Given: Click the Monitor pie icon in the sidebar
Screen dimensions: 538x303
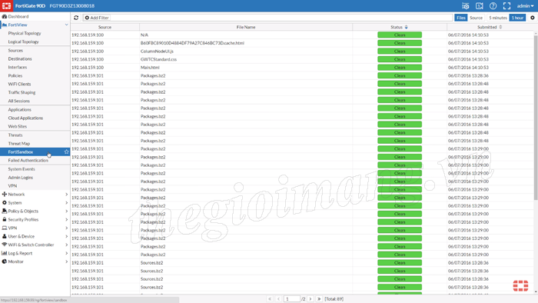Looking at the screenshot, I should (5, 261).
